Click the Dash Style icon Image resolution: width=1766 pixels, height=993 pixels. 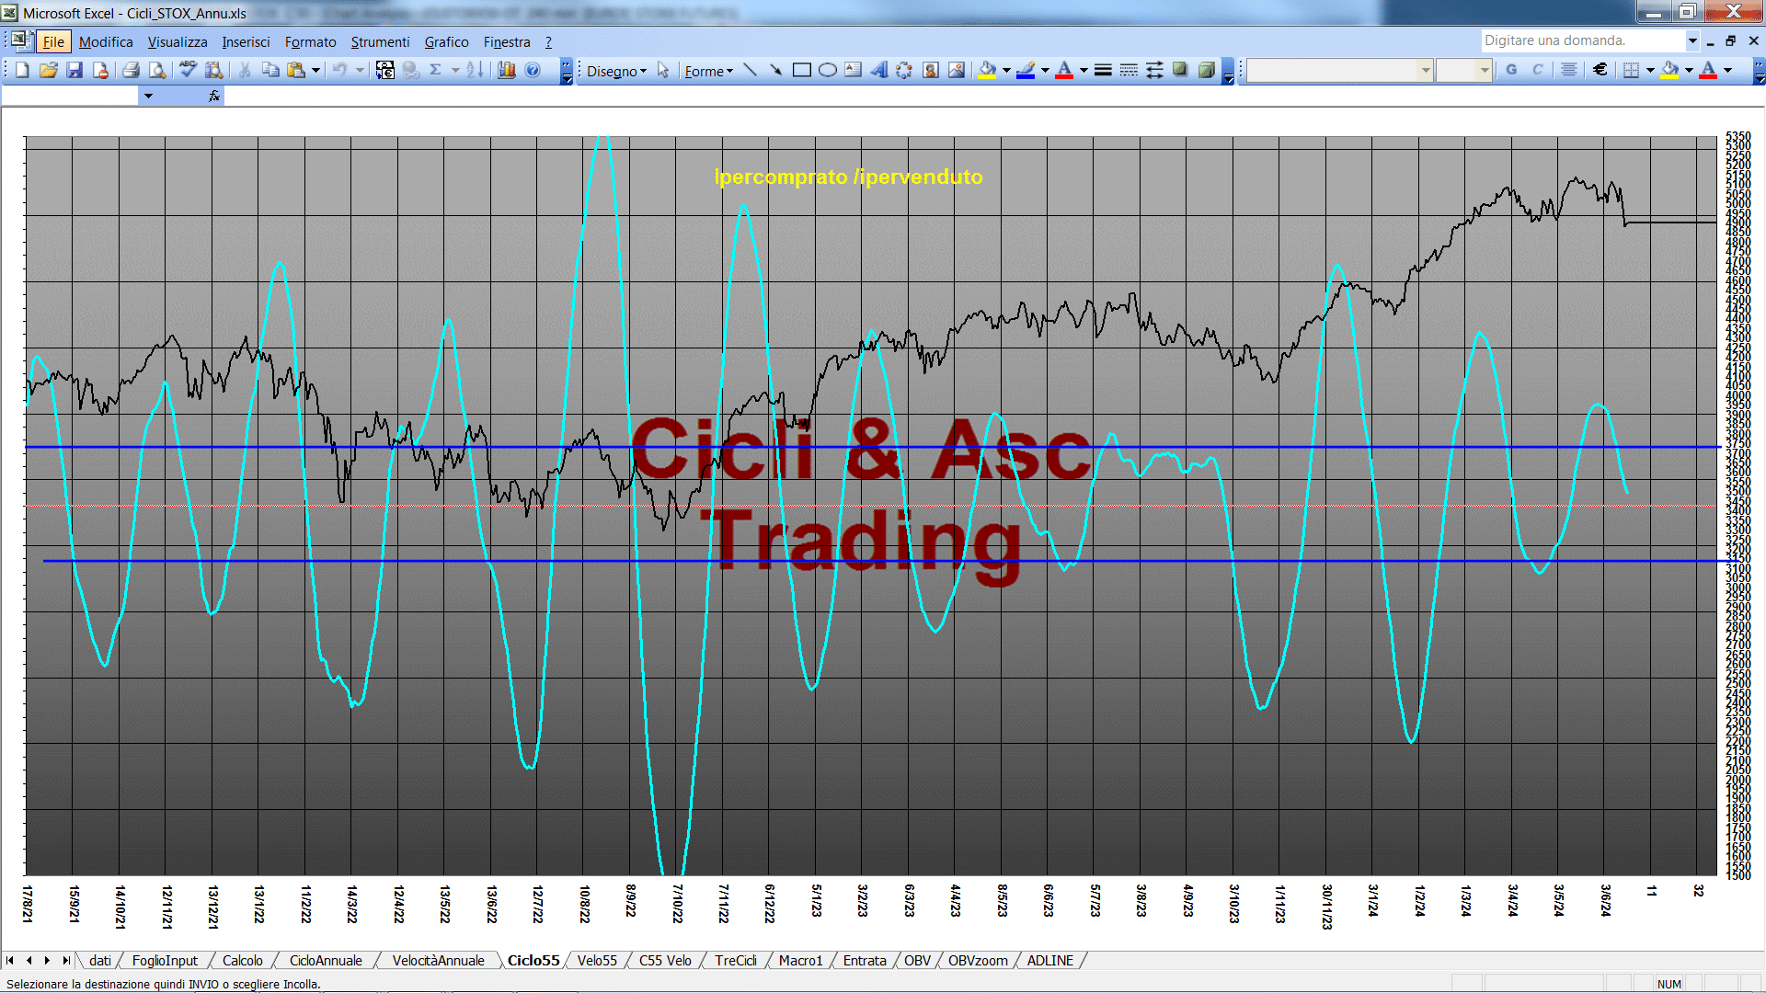pyautogui.click(x=1129, y=70)
